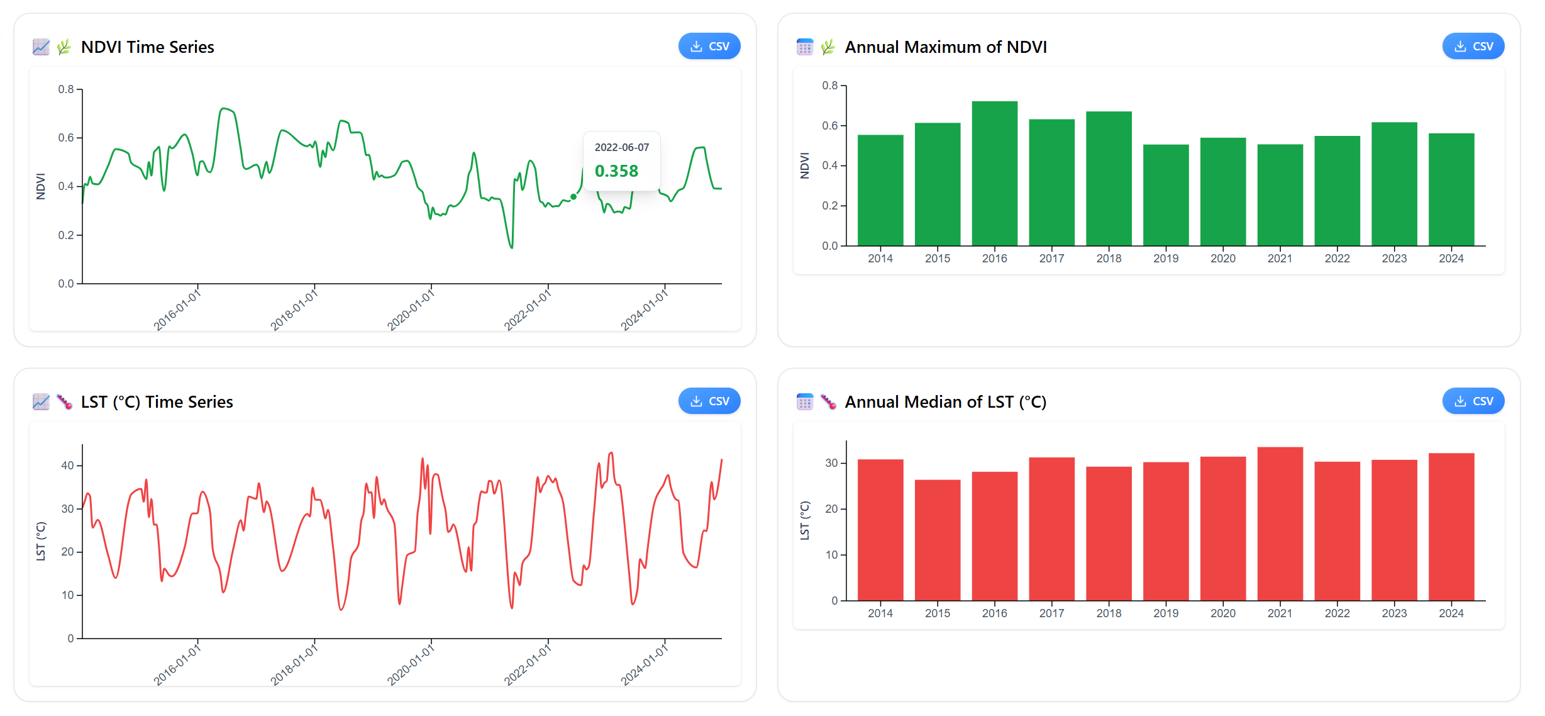Download NDVI Time Series CSV
Image resolution: width=1545 pixels, height=716 pixels.
[709, 47]
